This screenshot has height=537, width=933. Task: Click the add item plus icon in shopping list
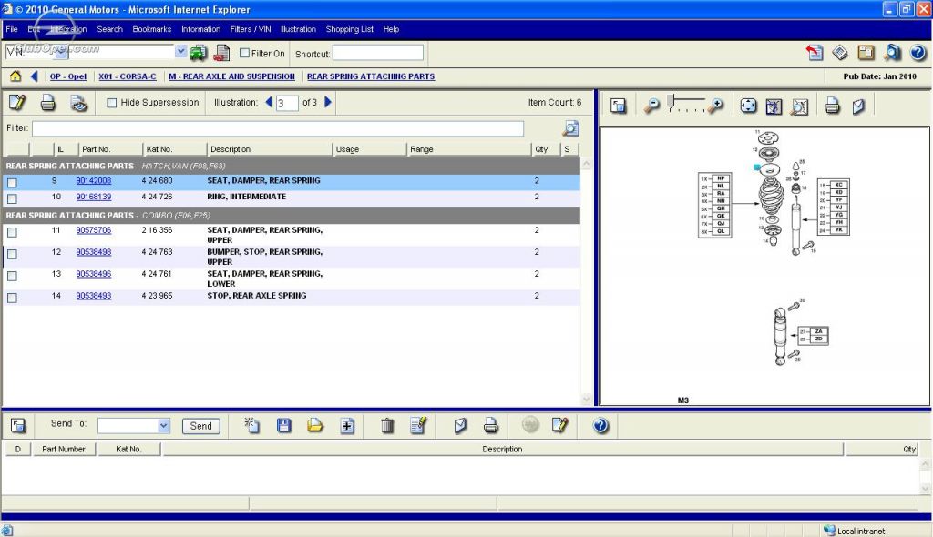pos(347,426)
